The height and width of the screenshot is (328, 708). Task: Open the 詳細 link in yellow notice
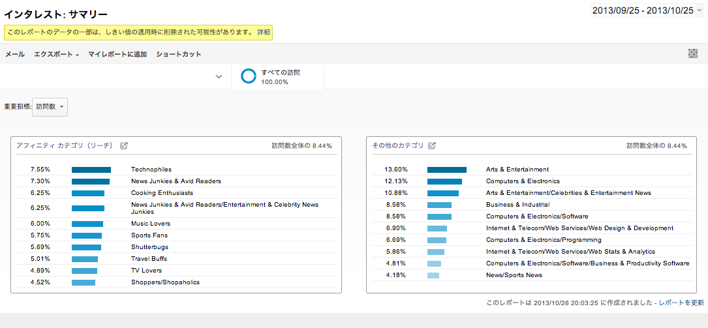[x=264, y=33]
